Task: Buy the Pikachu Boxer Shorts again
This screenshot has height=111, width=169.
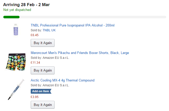Action: coord(43,70)
